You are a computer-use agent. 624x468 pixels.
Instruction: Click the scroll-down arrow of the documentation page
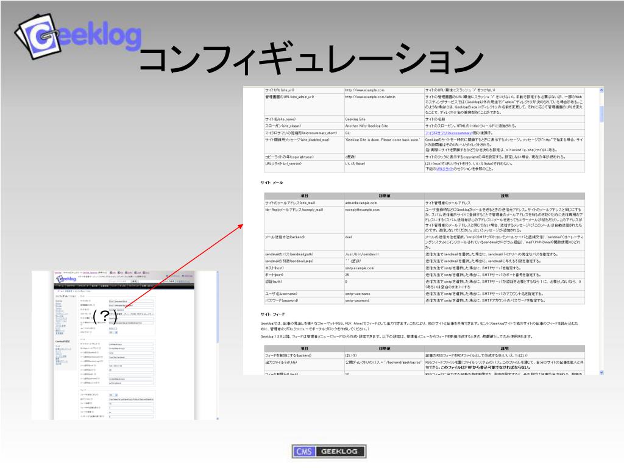click(x=601, y=372)
